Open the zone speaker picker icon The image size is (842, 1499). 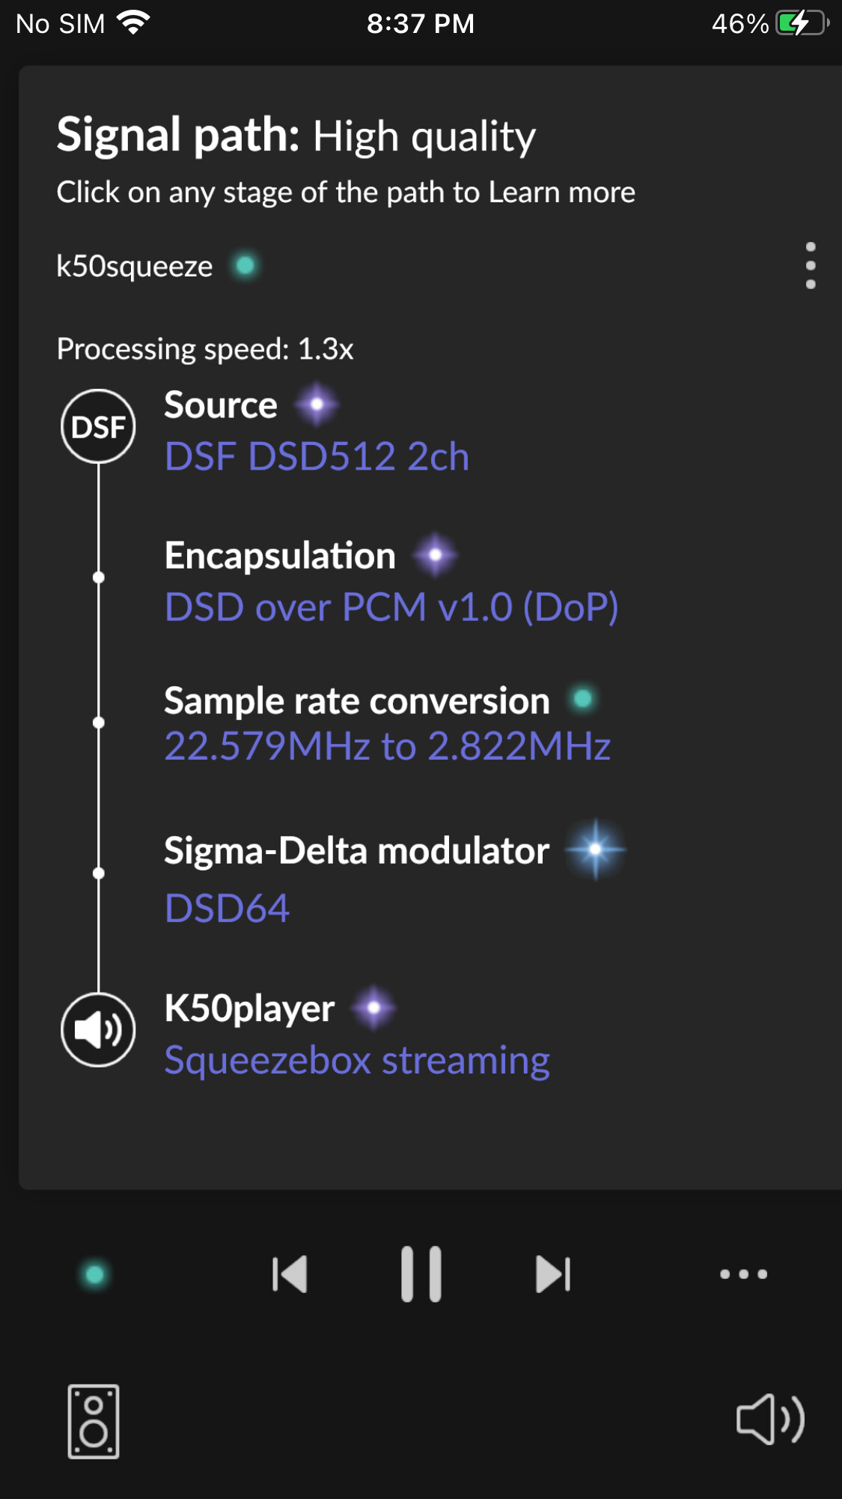[94, 1421]
